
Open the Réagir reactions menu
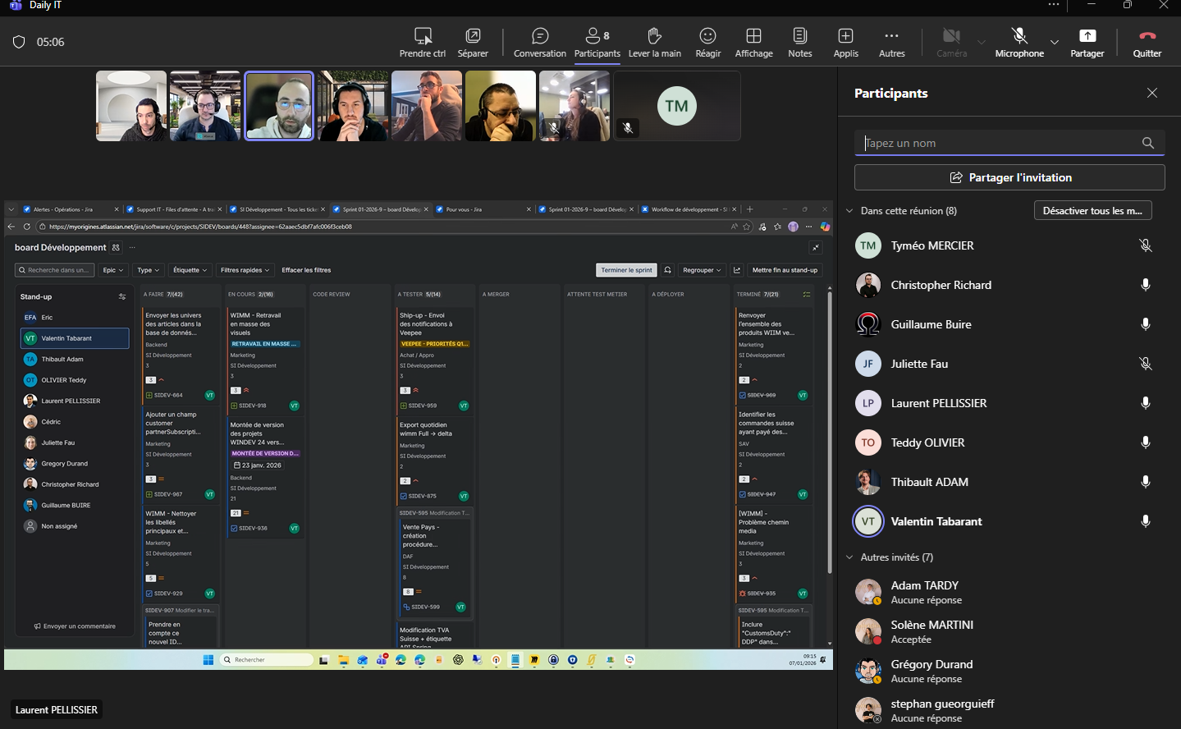tap(707, 43)
